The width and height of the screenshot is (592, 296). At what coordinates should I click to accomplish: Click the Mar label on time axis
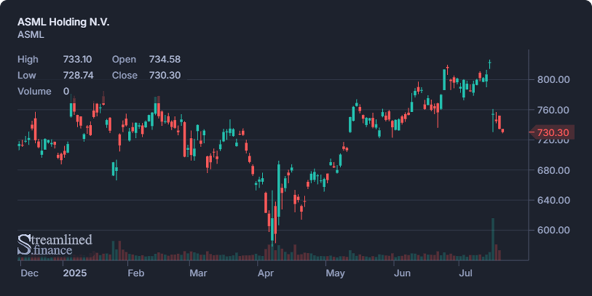(x=198, y=273)
